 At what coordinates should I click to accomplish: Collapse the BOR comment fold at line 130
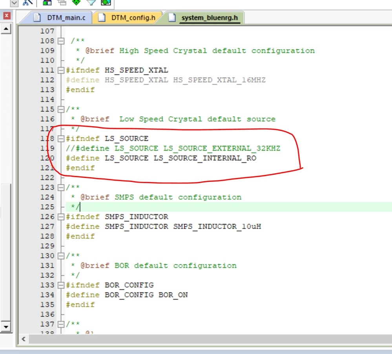click(61, 256)
